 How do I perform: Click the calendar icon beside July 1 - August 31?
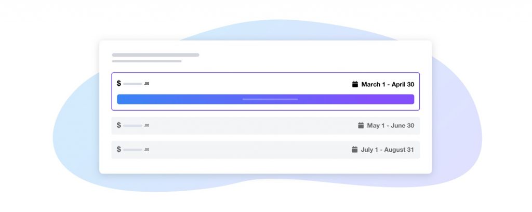[x=355, y=150]
